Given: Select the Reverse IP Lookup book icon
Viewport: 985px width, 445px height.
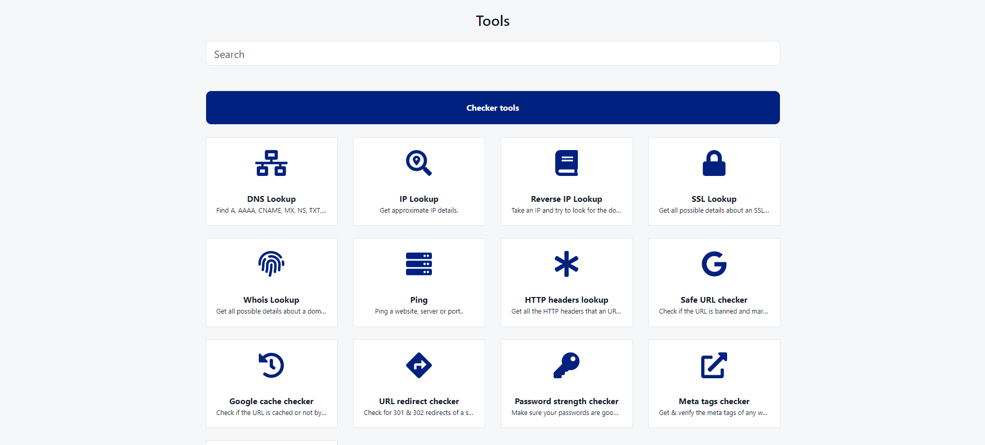Looking at the screenshot, I should 566,163.
